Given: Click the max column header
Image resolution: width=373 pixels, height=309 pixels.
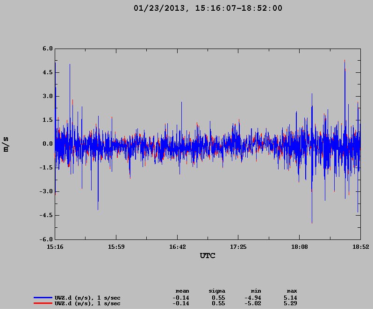Looking at the screenshot, I should tap(292, 291).
